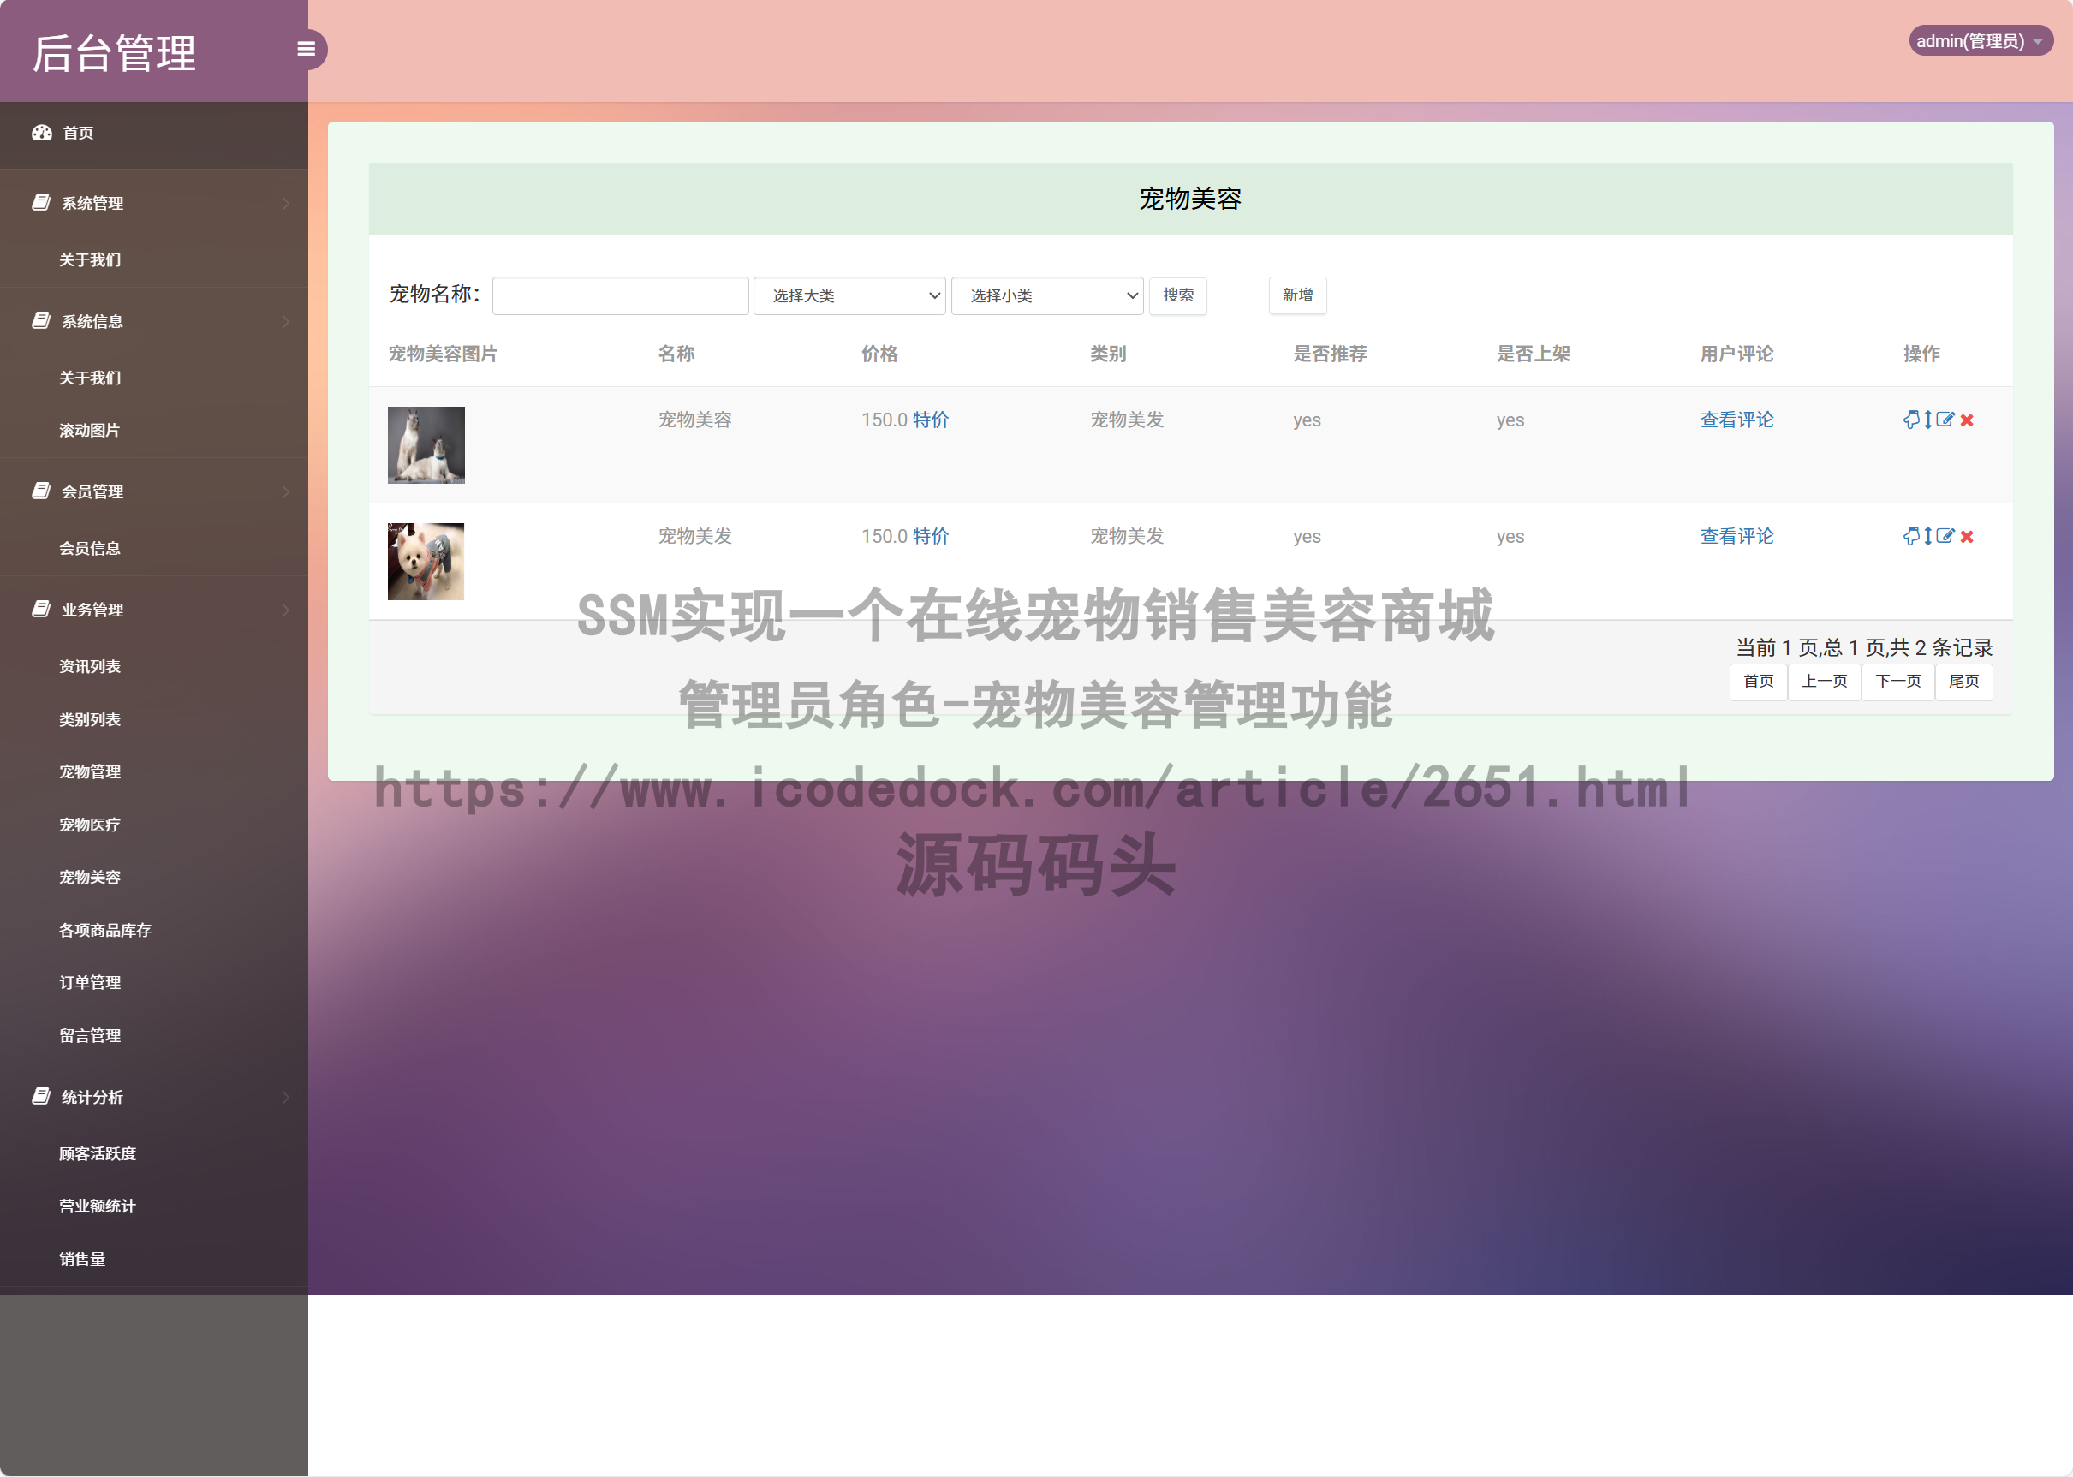Click the thumbs-down icon on 宠物美发 row
This screenshot has height=1477, width=2073.
tap(1912, 537)
